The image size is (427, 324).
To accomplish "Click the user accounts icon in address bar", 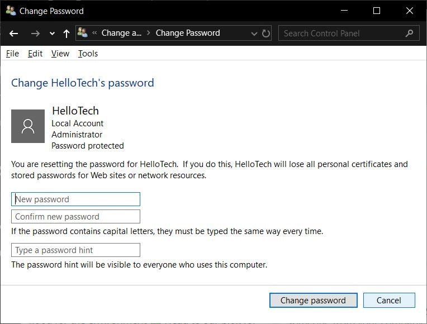I will coord(82,32).
